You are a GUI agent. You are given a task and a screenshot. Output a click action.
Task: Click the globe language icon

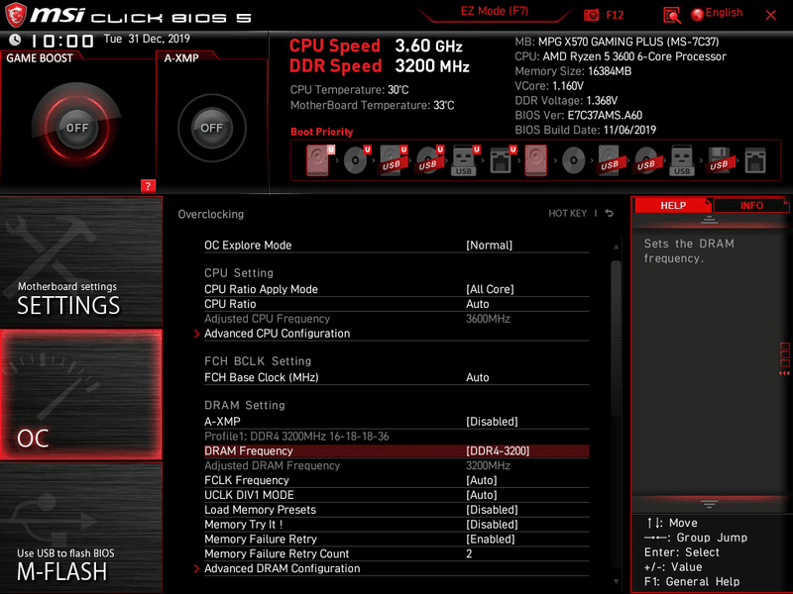coord(698,15)
